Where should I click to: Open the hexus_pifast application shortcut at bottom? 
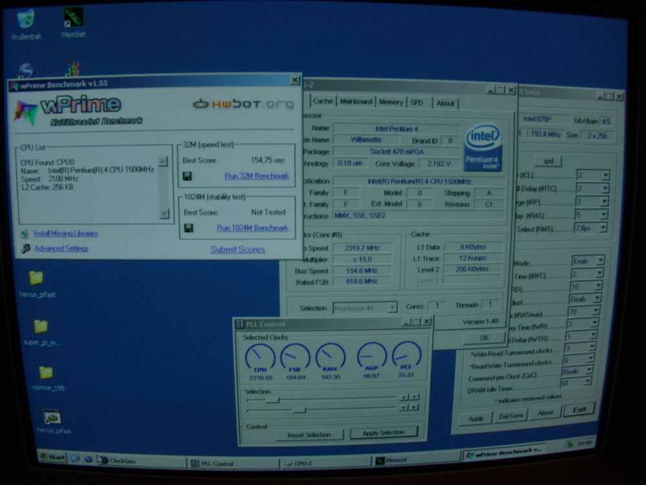53,417
